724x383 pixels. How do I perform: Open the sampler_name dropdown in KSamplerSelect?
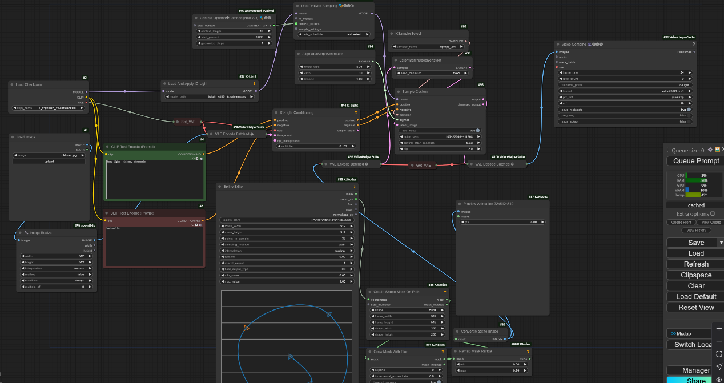point(428,47)
